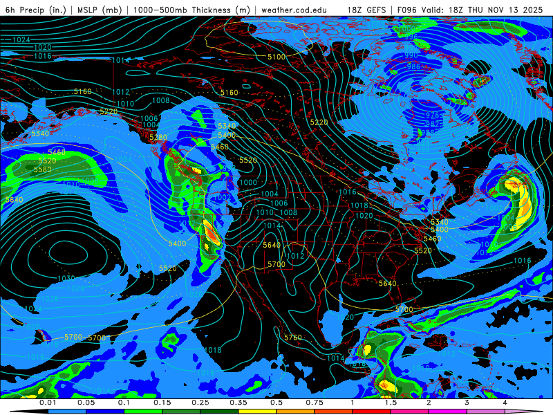The height and width of the screenshot is (415, 553).
Task: Click the 1030 pressure contour label
Action: [66, 278]
